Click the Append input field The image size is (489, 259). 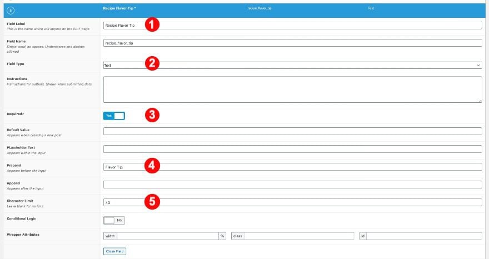point(292,185)
